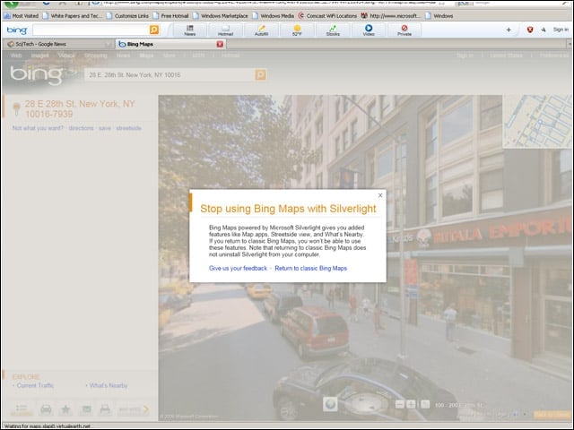The height and width of the screenshot is (430, 574).
Task: Click the Shopping link in Bing top navigation
Action: 96,56
